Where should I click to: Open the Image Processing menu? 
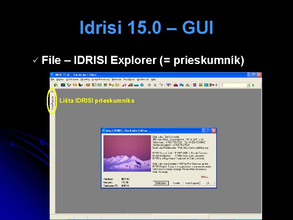pos(101,79)
